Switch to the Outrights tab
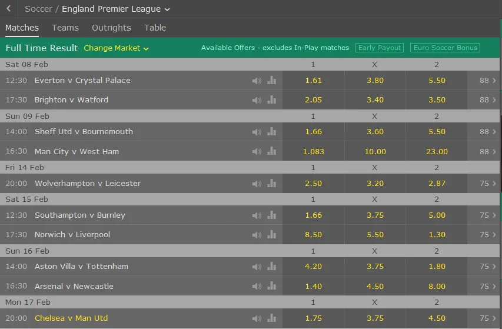The image size is (502, 329). pos(111,28)
